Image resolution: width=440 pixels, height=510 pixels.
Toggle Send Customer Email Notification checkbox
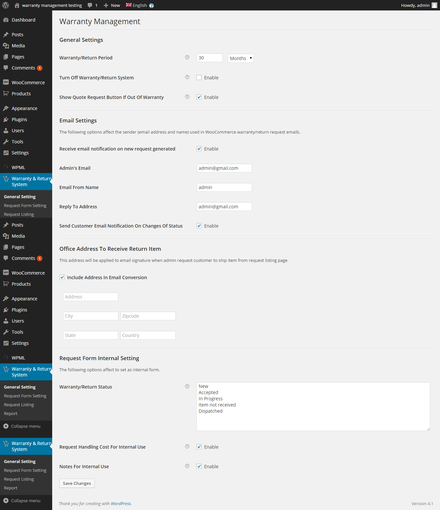[x=199, y=226]
